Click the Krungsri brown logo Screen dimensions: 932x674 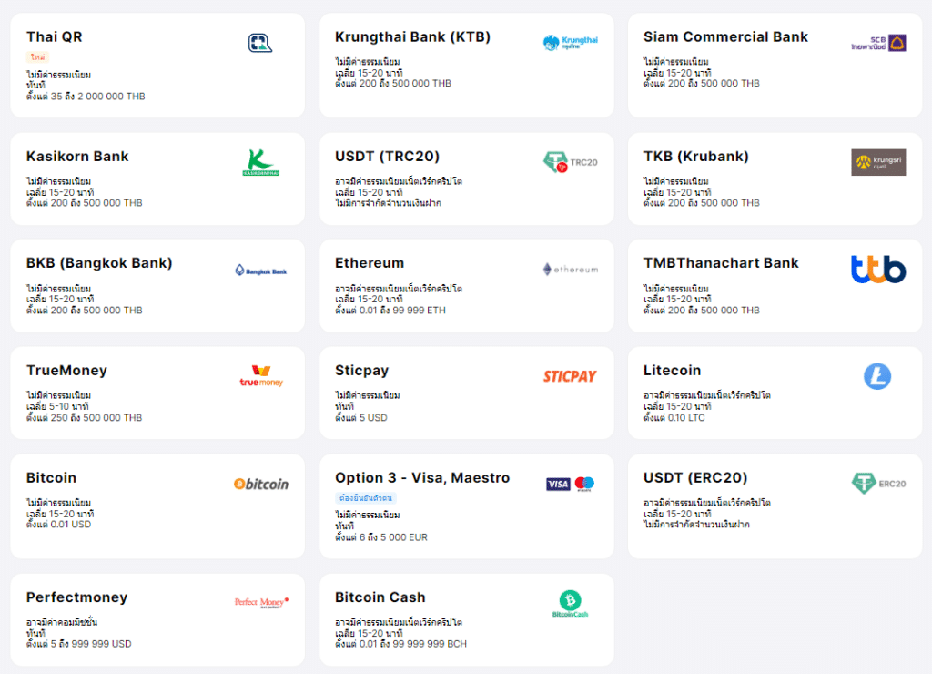(x=878, y=162)
